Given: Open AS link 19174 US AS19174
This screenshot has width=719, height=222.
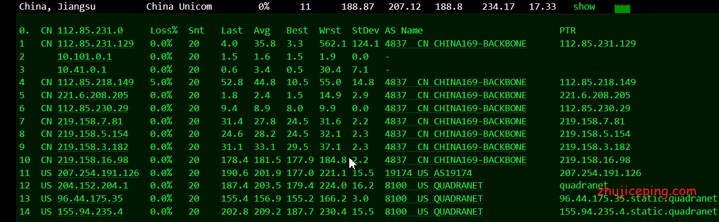Looking at the screenshot, I should [x=428, y=173].
